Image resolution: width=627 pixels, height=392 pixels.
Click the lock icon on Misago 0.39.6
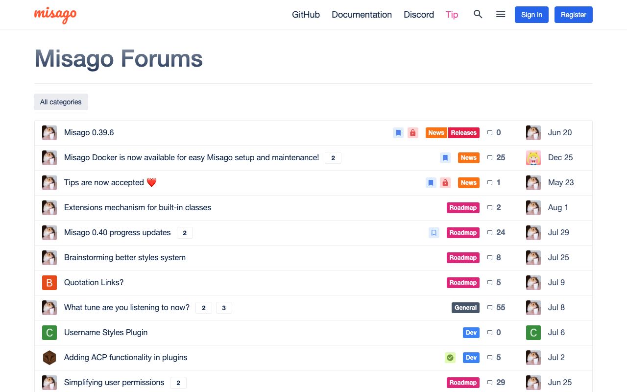tap(413, 133)
